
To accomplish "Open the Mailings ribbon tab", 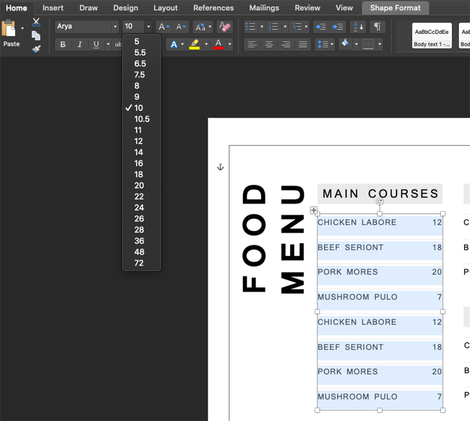I will (x=264, y=8).
